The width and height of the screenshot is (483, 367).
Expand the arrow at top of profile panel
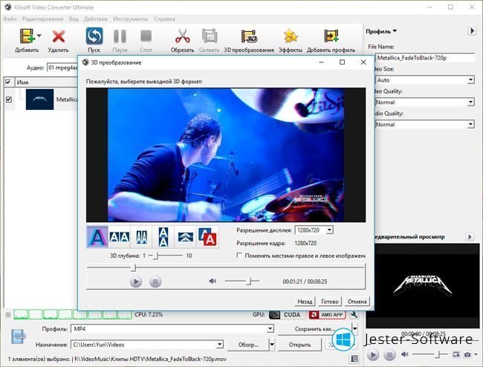[472, 31]
